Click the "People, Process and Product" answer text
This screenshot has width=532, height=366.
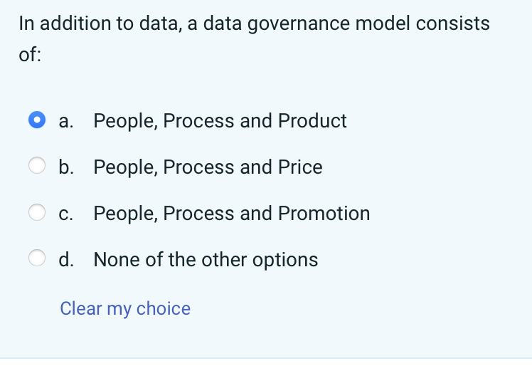pos(220,120)
